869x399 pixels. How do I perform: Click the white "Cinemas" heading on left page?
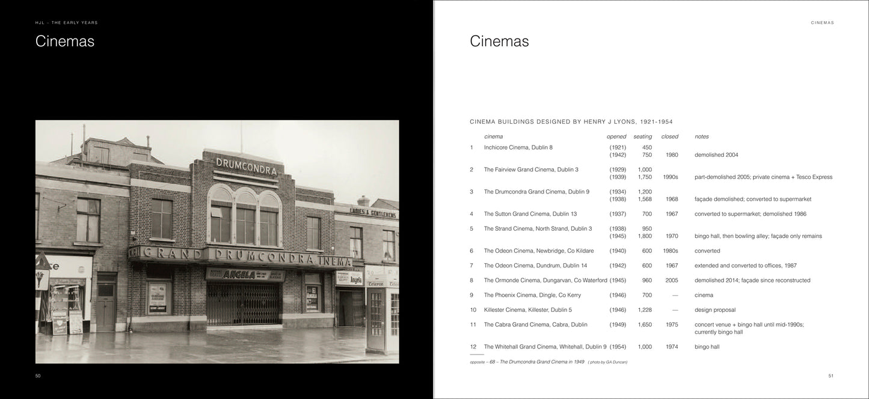pos(65,41)
